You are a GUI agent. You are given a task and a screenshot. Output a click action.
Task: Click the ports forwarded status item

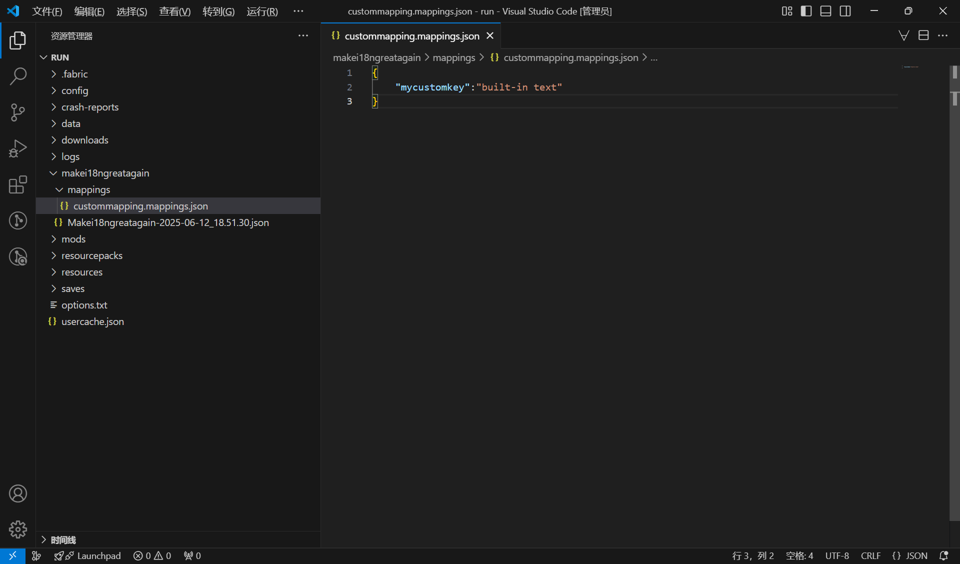click(x=192, y=556)
